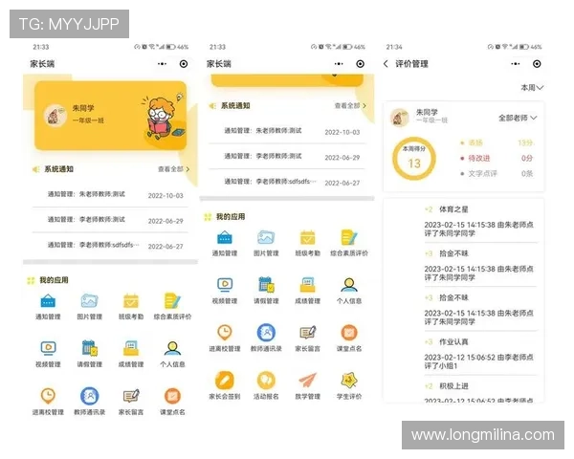Open more menu dots on middle screen

coord(339,64)
